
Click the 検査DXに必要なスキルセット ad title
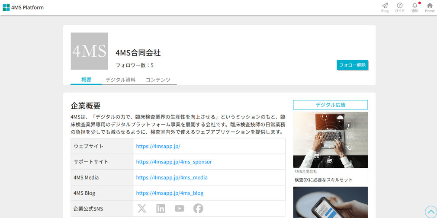coord(323,180)
